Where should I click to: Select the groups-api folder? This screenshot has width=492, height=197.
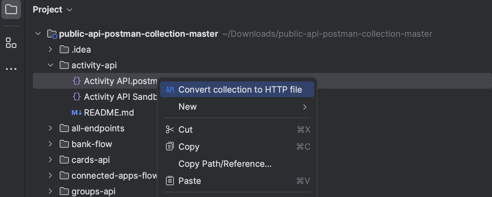pos(93,191)
